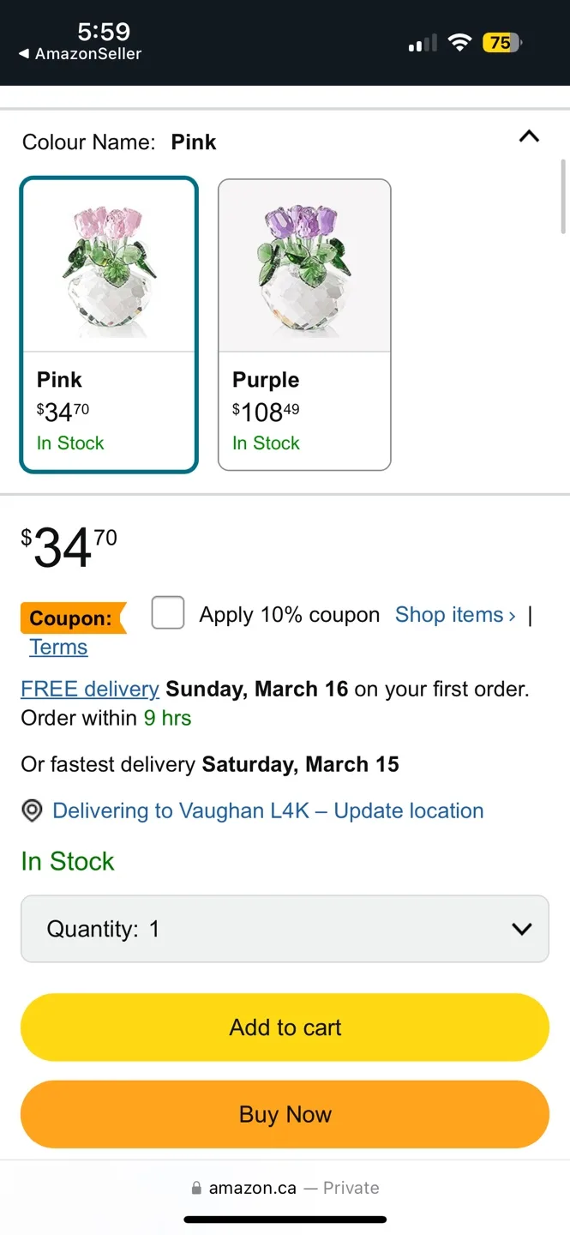570x1235 pixels.
Task: Tap the Wi-Fi status icon
Action: coord(460,43)
